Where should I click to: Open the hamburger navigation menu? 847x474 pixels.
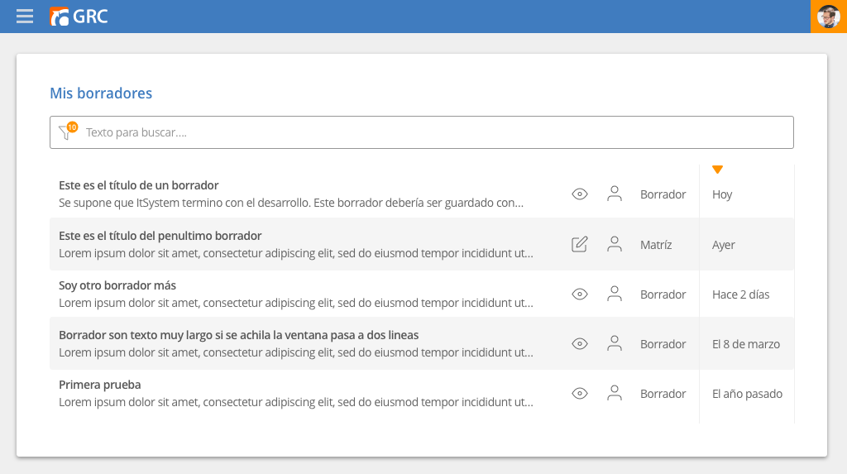tap(25, 17)
